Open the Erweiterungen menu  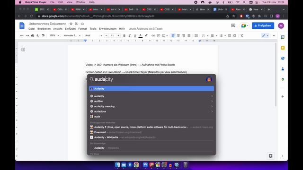[107, 29]
